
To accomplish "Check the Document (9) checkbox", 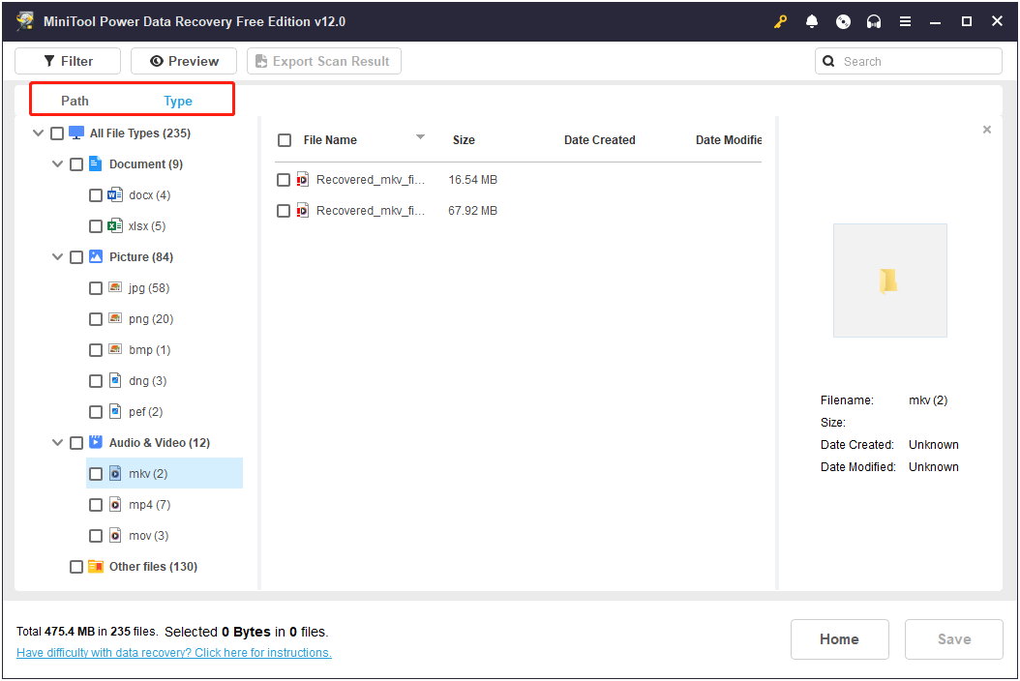I will (x=76, y=163).
